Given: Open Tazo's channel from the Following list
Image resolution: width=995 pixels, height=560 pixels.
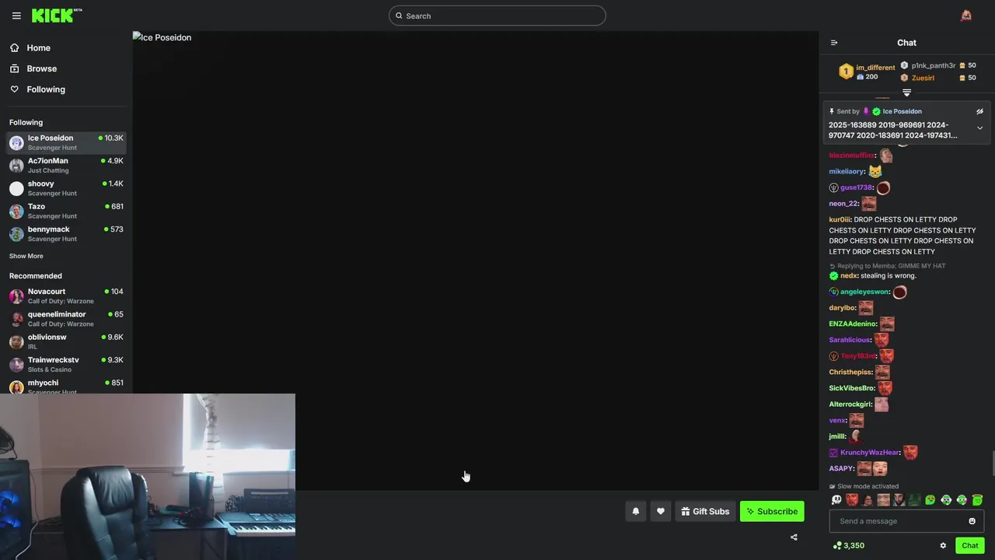Looking at the screenshot, I should click(x=66, y=211).
